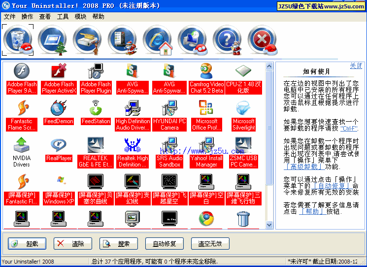
Task: Click the program list vertical scrollbar thumb
Action: click(x=269, y=128)
